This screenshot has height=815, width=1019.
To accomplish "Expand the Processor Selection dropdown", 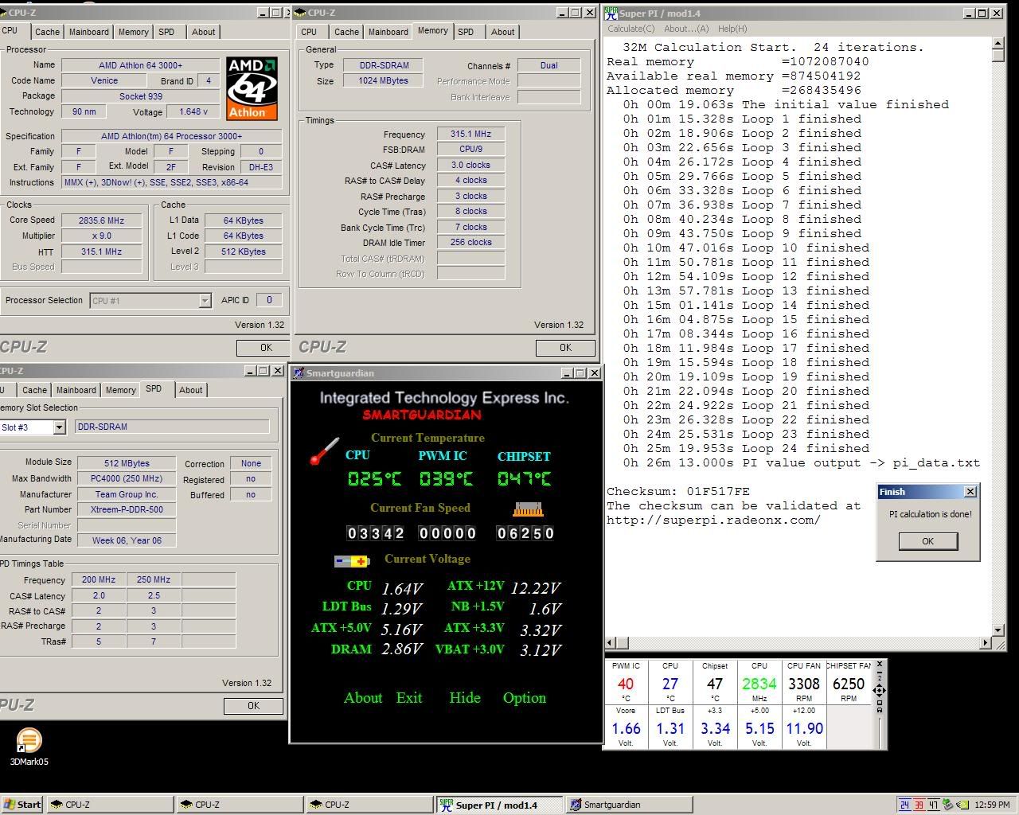I will 205,300.
